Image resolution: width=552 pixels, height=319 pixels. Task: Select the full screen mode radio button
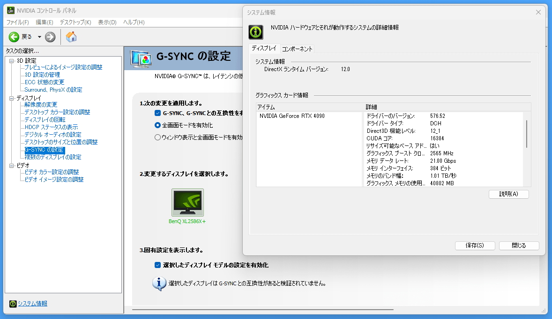point(158,125)
